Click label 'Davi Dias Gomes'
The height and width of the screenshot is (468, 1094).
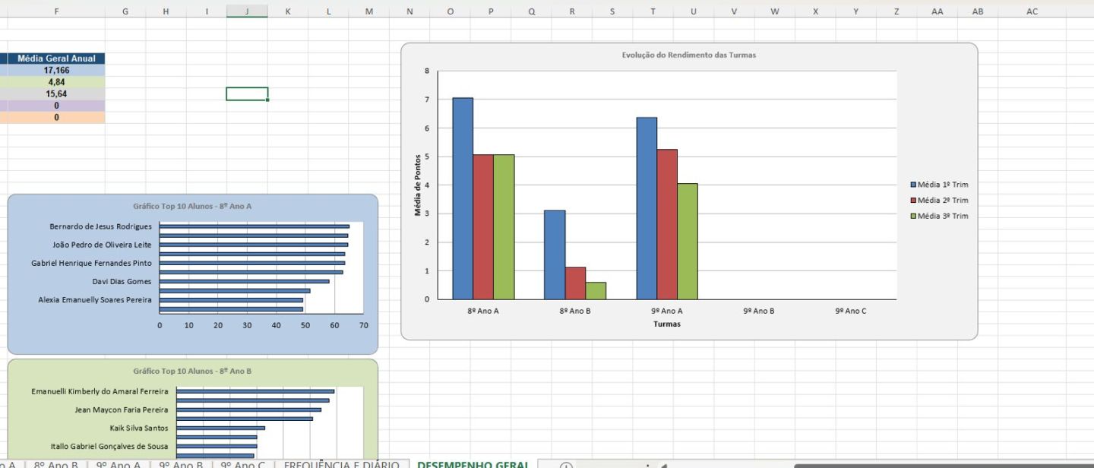[x=122, y=282]
